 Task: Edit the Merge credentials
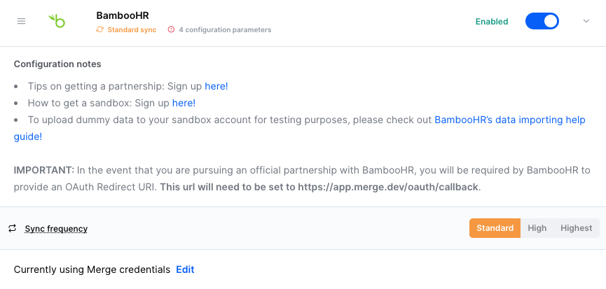pyautogui.click(x=185, y=269)
